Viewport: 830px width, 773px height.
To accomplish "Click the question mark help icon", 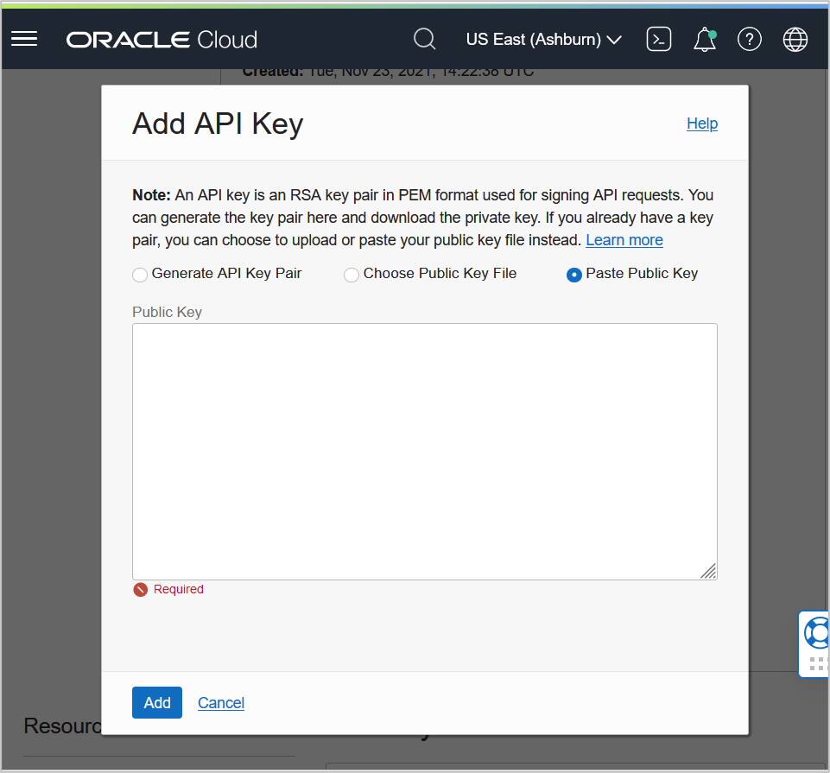I will tap(750, 39).
